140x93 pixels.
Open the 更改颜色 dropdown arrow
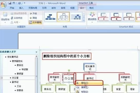pyautogui.click(x=92, y=22)
